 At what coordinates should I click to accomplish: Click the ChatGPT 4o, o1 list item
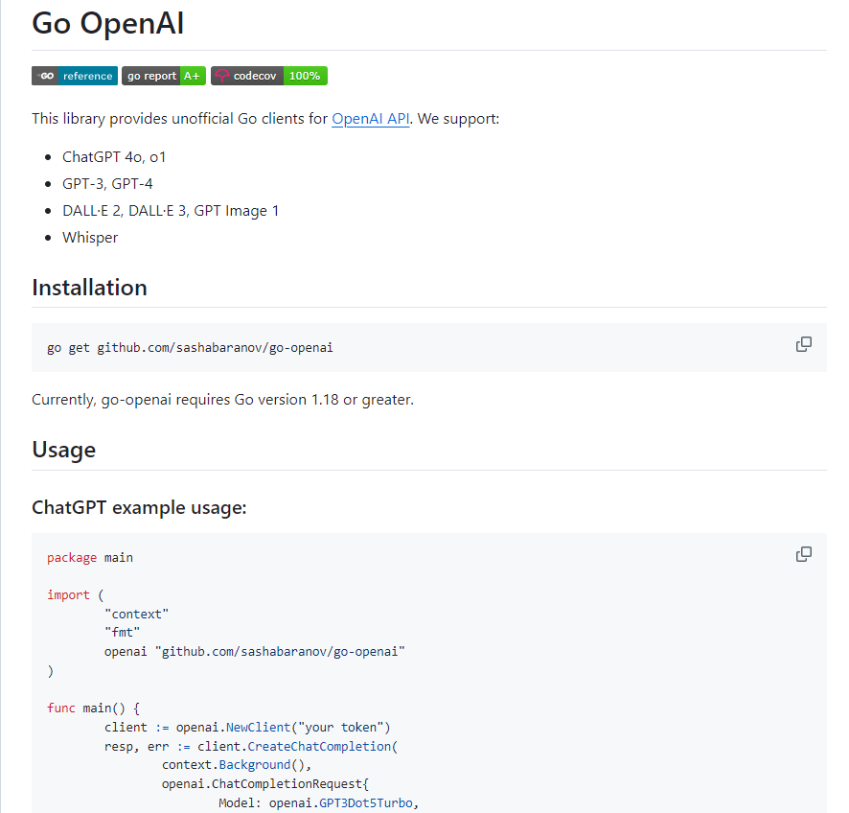tap(114, 156)
